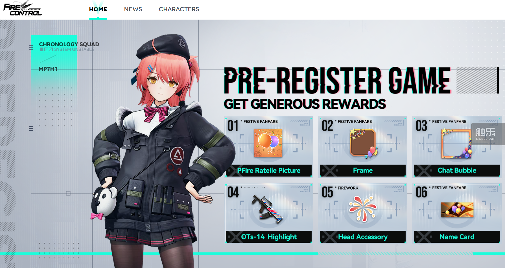Select the OTs-14 Highlight label

(269, 237)
